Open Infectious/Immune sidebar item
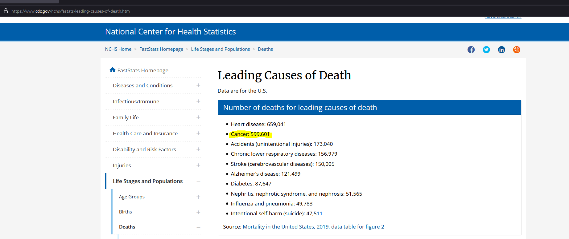 point(136,102)
